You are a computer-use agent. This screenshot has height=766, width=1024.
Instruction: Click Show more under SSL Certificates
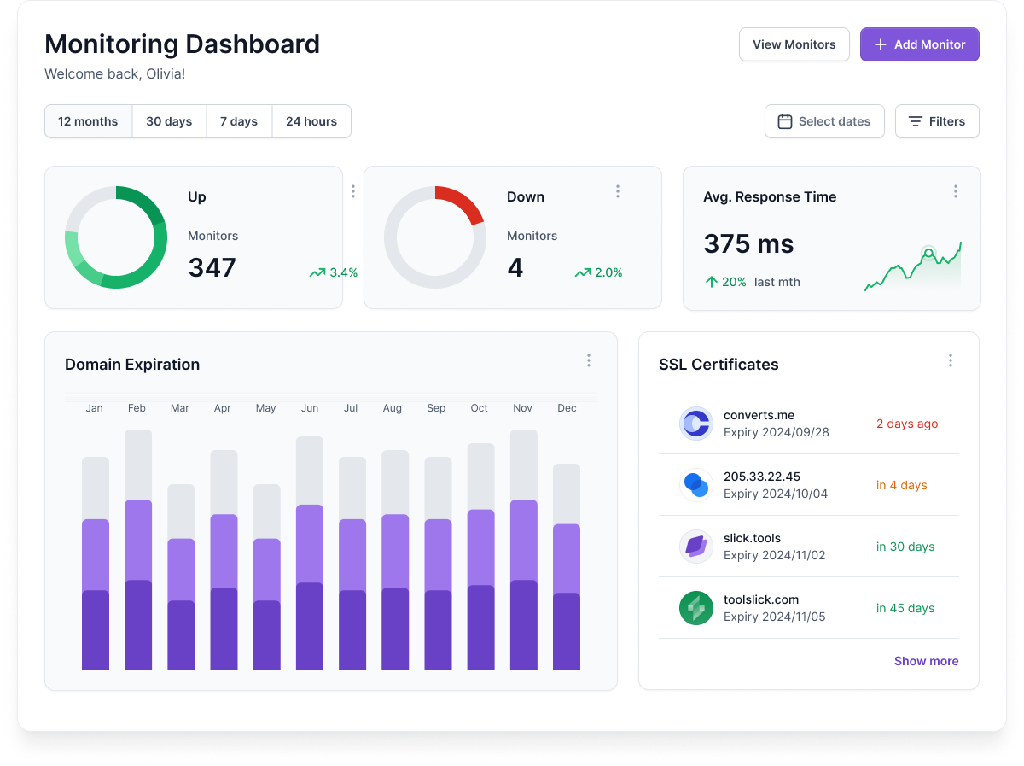click(x=926, y=661)
